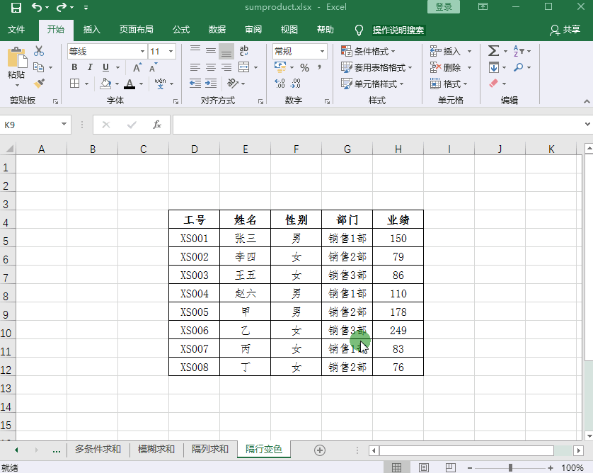Click the Fill down arrow icon
This screenshot has height=473, width=593.
pos(493,67)
